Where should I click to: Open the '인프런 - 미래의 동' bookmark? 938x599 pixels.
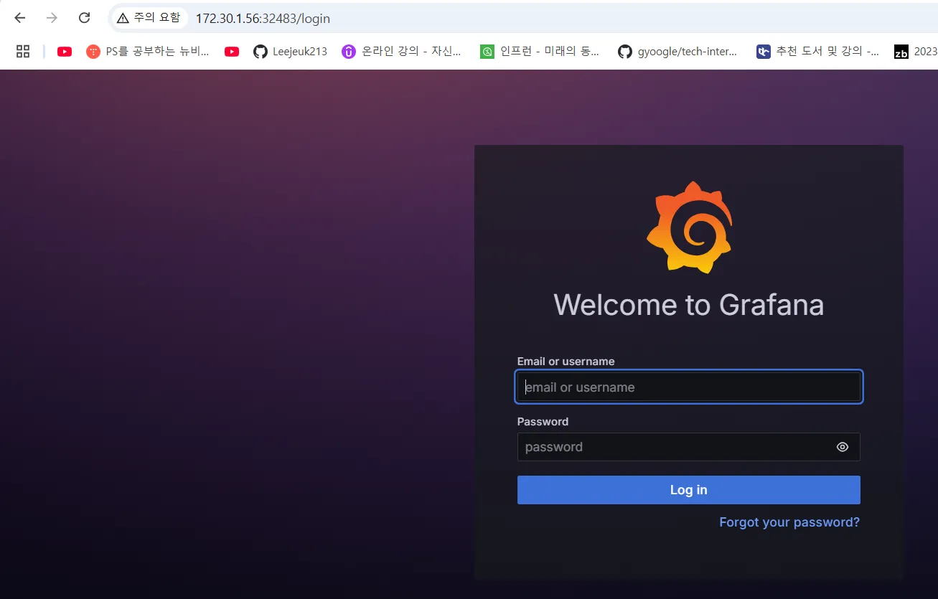coord(540,52)
